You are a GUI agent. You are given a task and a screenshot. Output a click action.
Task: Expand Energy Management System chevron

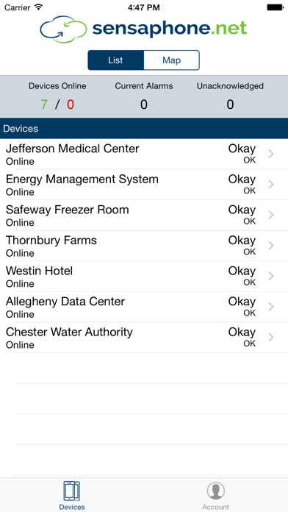click(x=270, y=185)
